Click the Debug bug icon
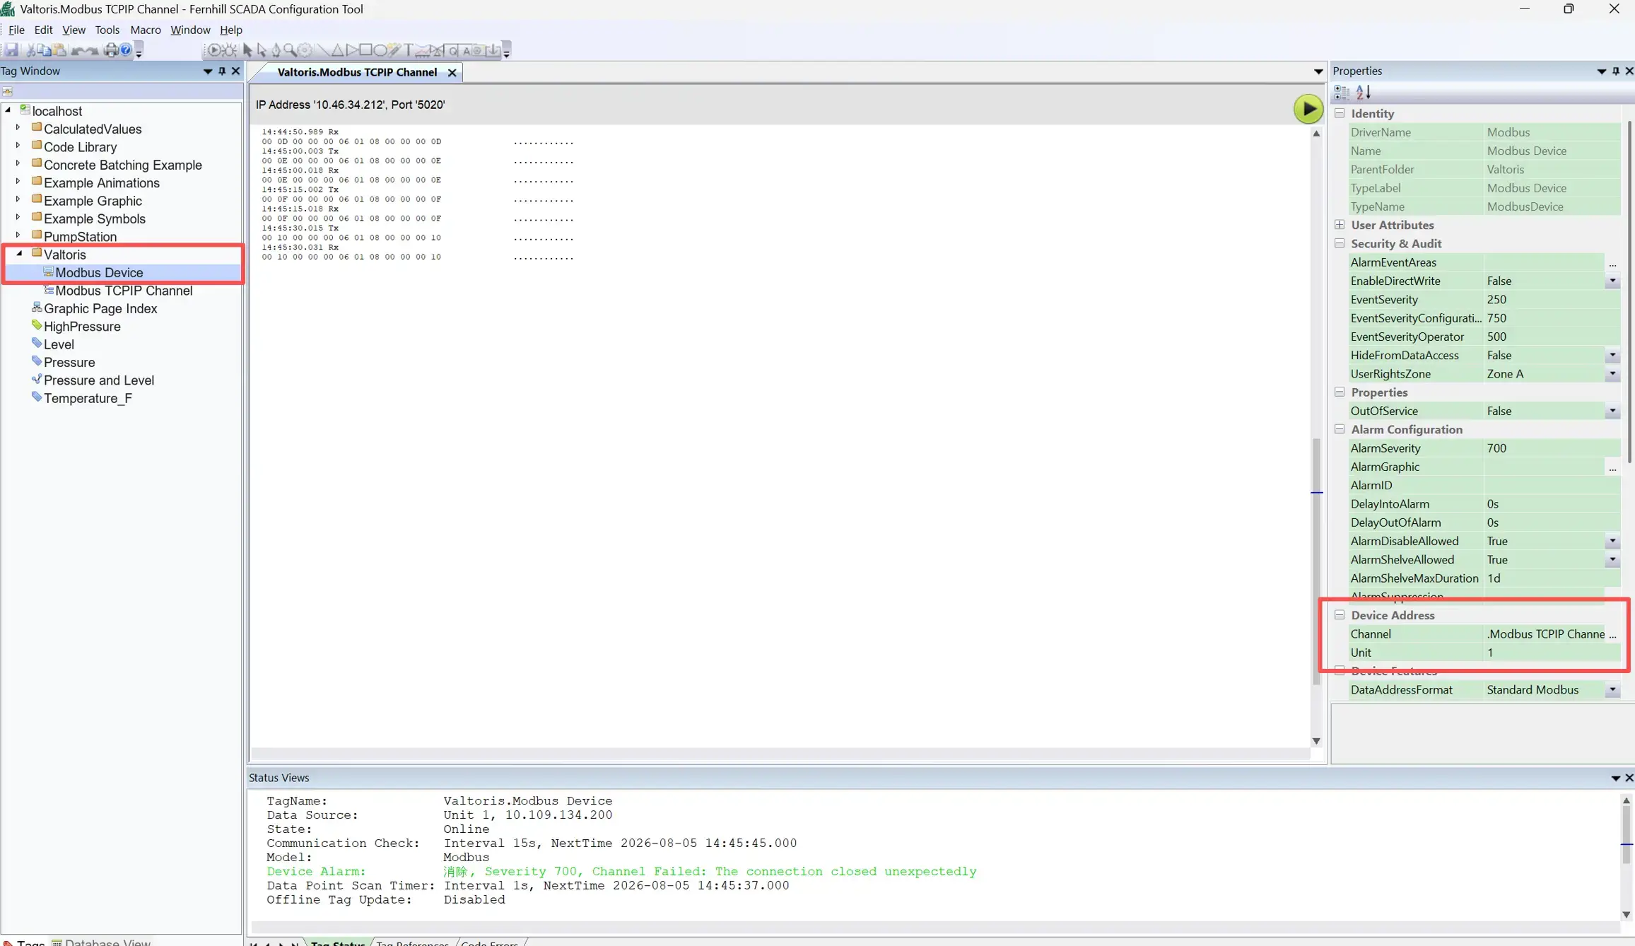The height and width of the screenshot is (946, 1635). (x=229, y=50)
